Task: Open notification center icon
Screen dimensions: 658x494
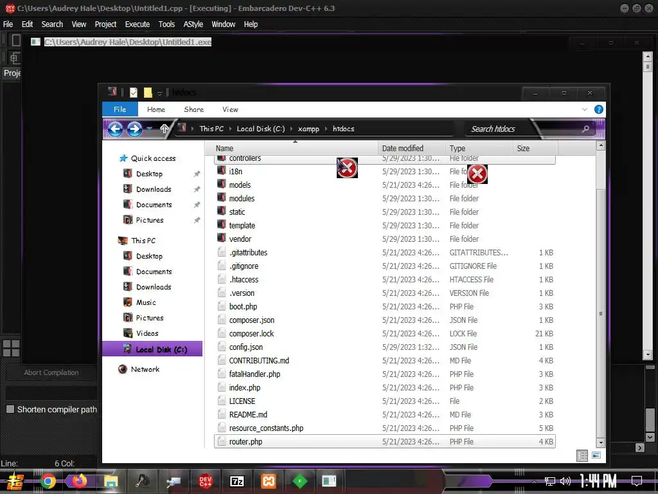Action: pyautogui.click(x=637, y=481)
